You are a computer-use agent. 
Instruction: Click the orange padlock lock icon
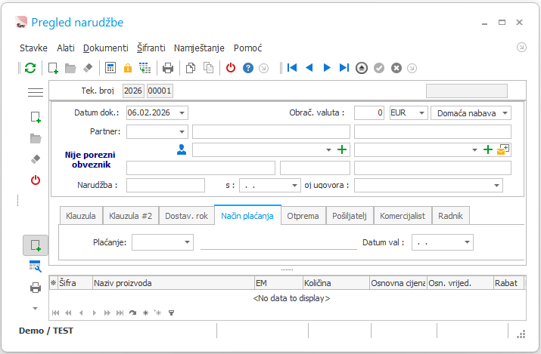tap(128, 68)
